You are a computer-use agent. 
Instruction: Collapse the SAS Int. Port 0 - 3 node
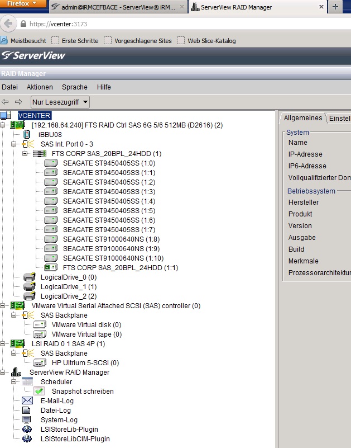(x=13, y=144)
